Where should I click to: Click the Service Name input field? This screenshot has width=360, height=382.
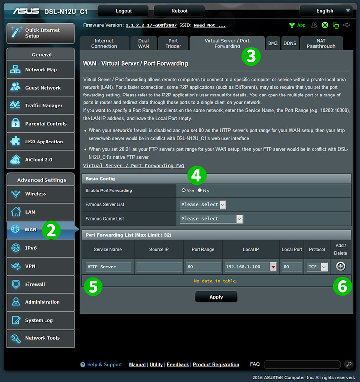coord(108,267)
